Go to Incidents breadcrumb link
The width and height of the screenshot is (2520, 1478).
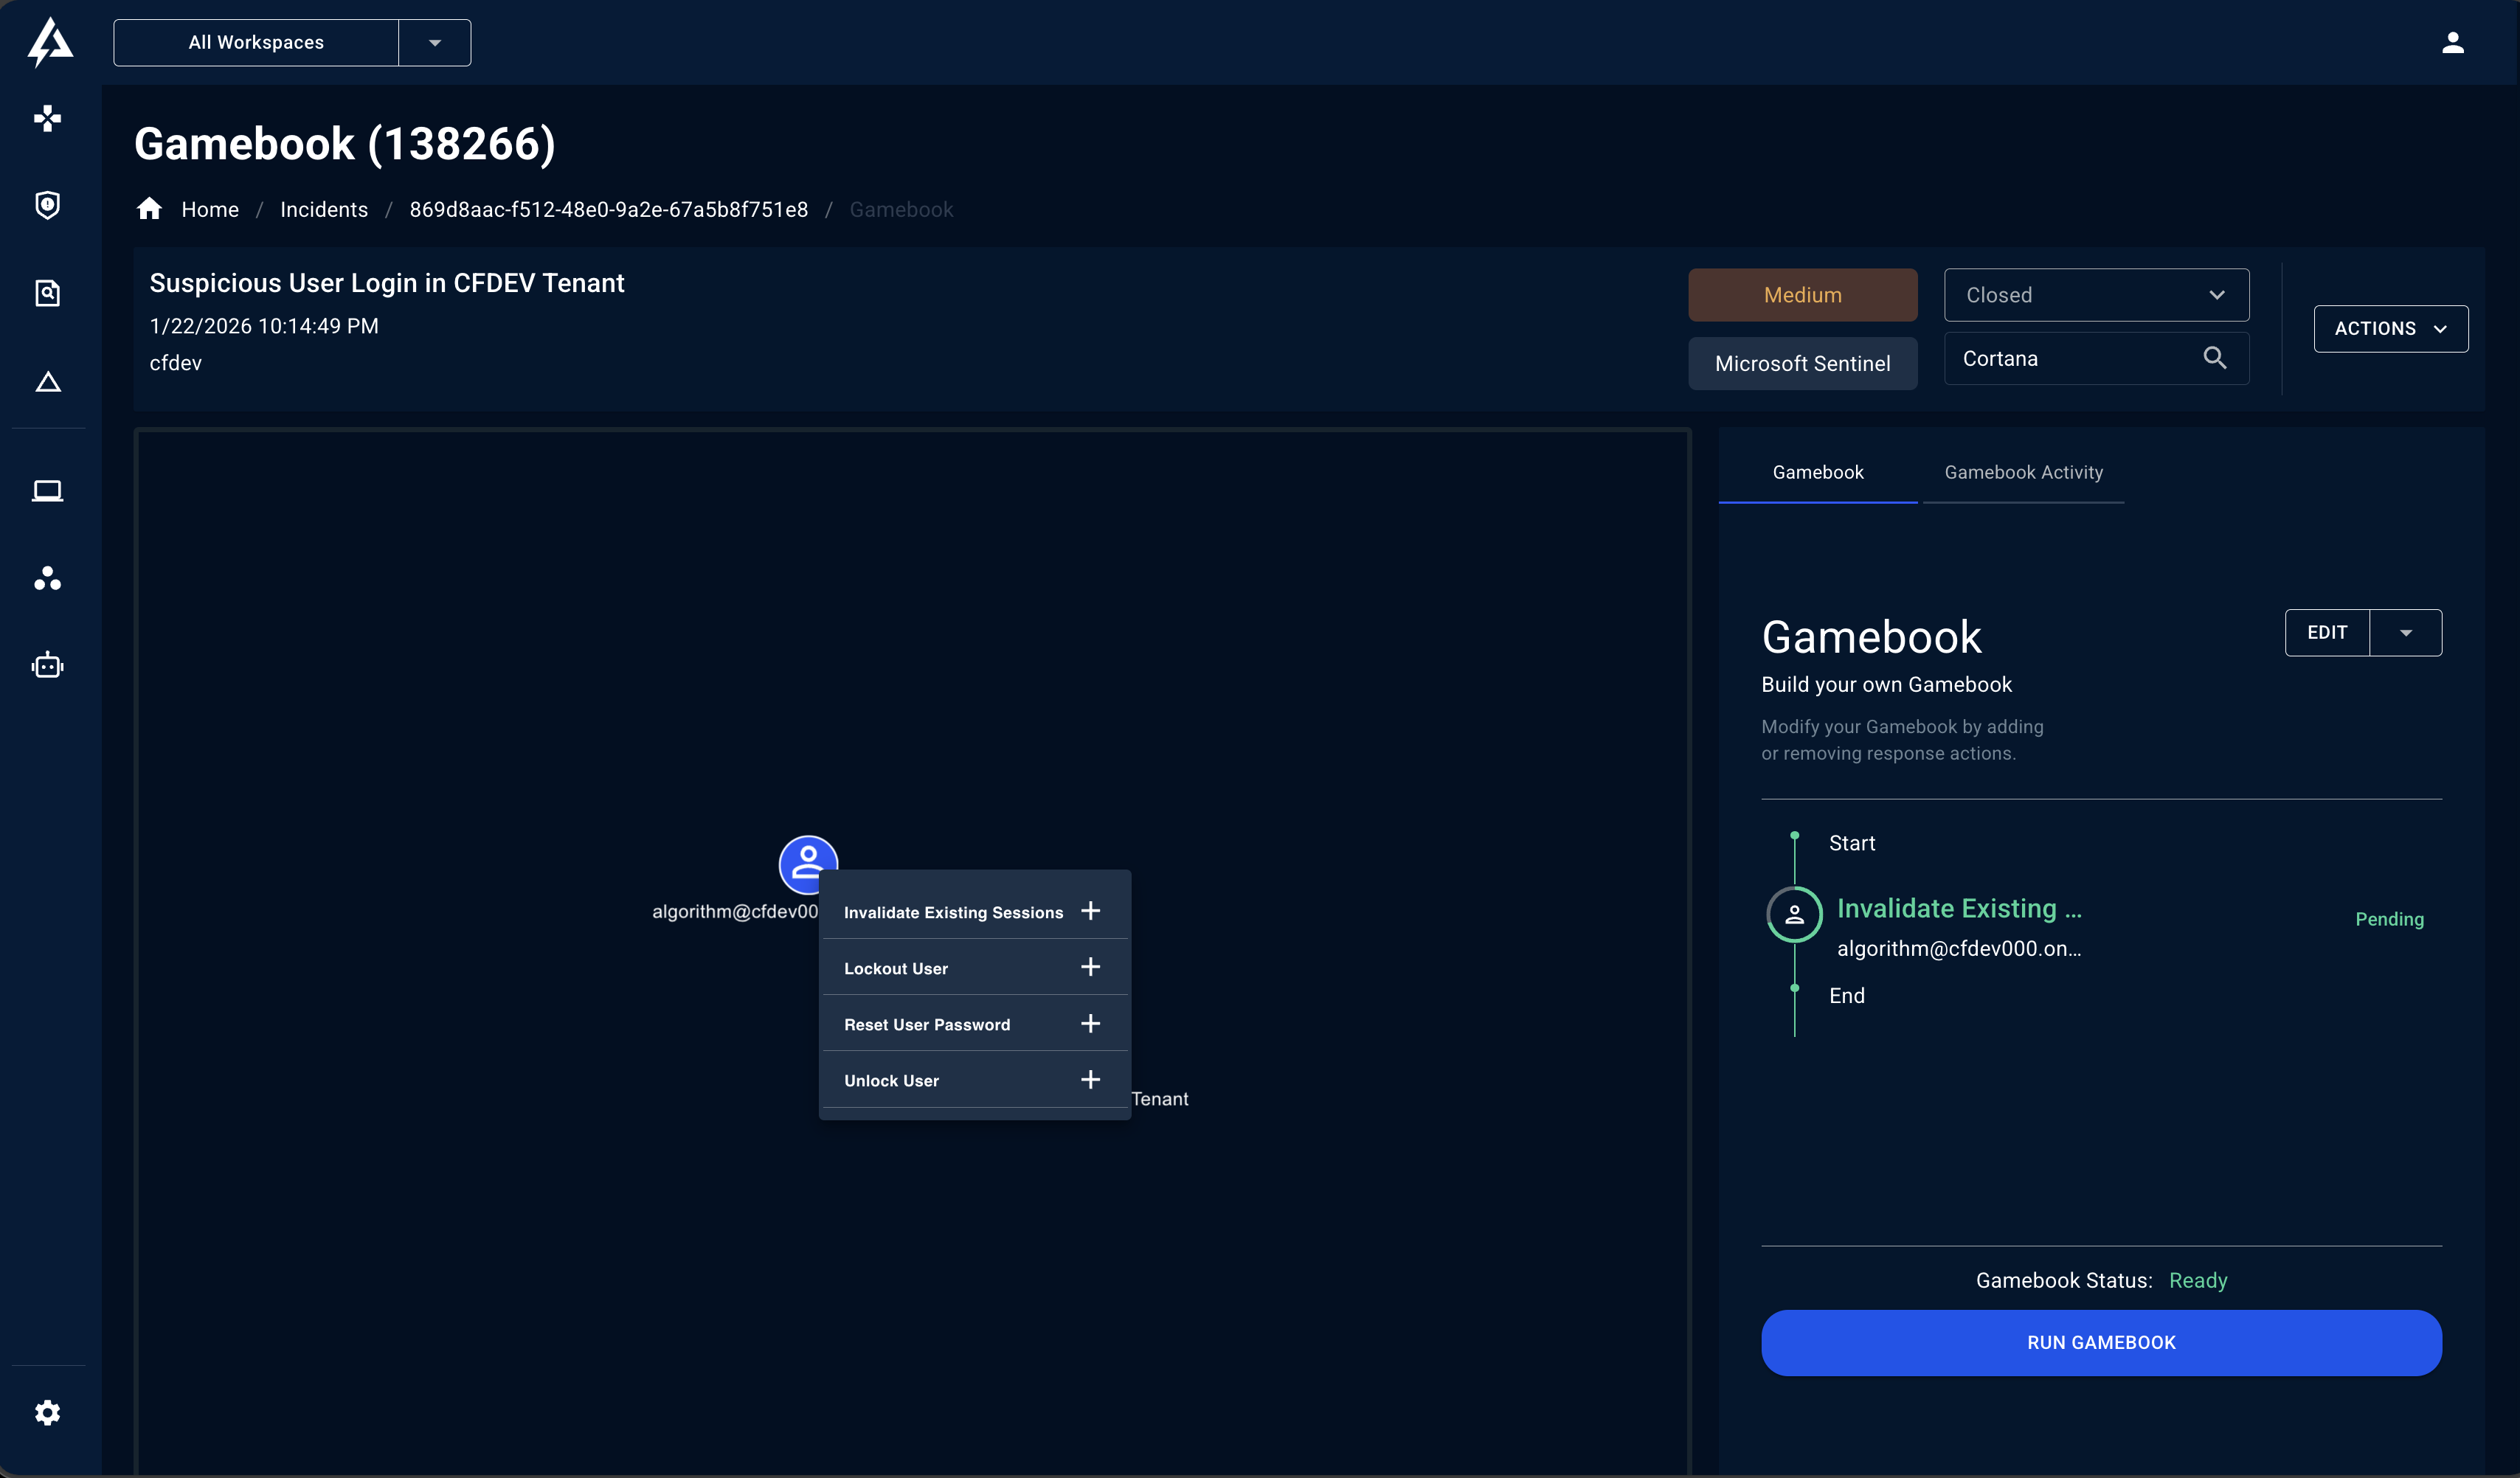[324, 210]
